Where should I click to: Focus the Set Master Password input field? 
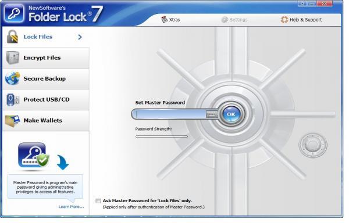171,114
